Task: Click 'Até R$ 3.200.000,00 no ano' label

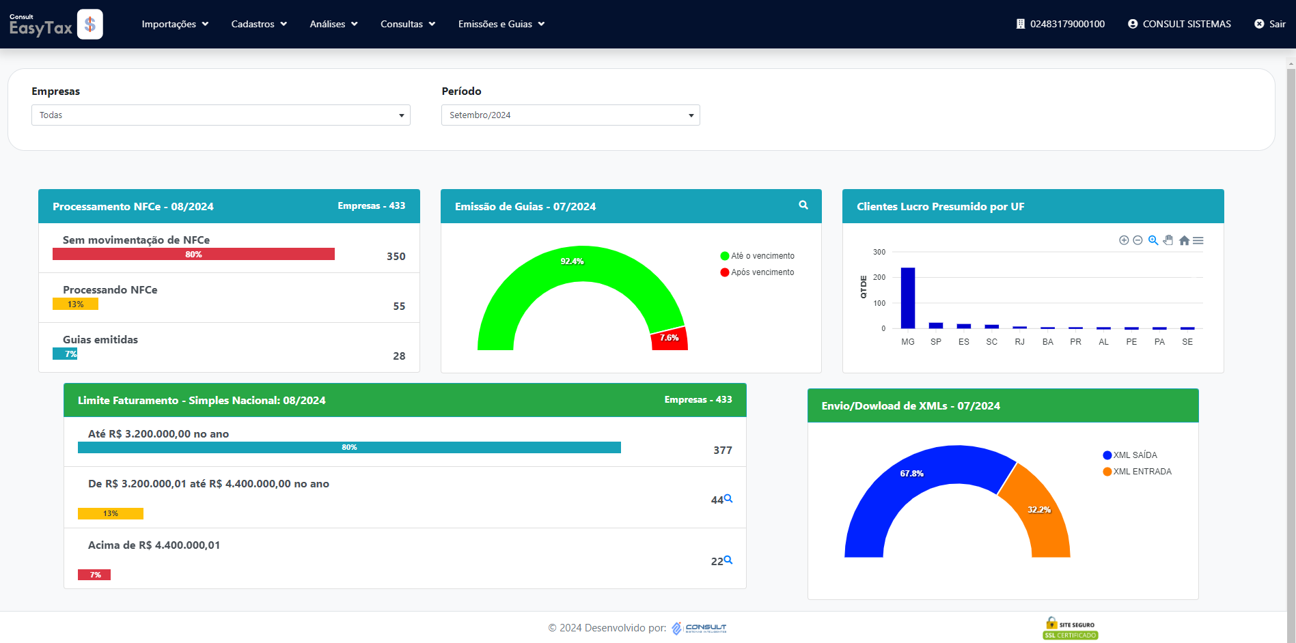Action: point(158,433)
